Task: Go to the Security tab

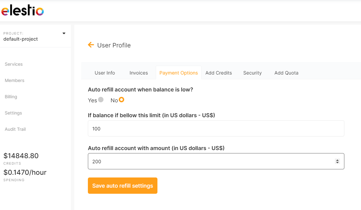Action: (x=252, y=73)
